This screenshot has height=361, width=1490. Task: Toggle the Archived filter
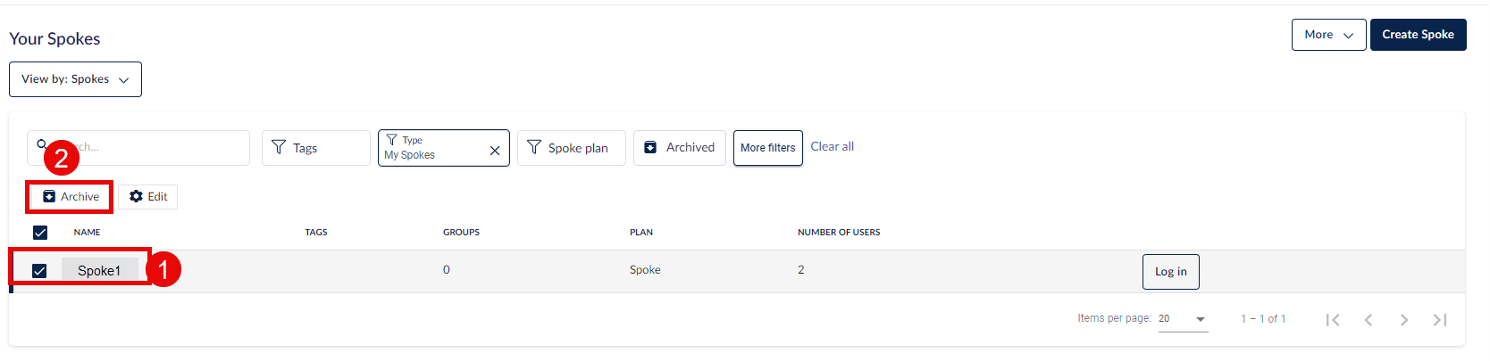click(680, 148)
